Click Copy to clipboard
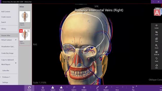 point(7,60)
